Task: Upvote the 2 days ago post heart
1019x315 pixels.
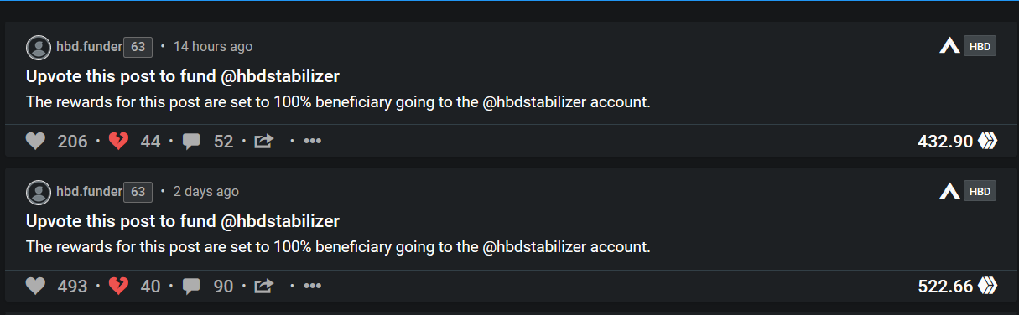Action: coord(35,287)
